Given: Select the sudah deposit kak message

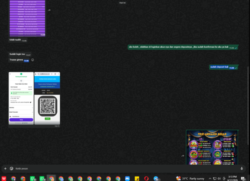Looking at the screenshot, I should pyautogui.click(x=223, y=67).
